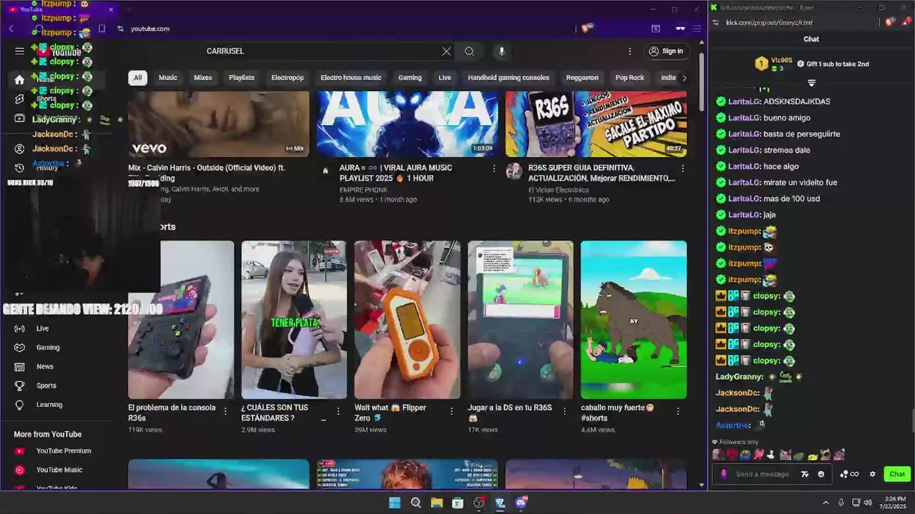Open Discord from the taskbar
Image resolution: width=915 pixels, height=514 pixels.
coord(521,503)
